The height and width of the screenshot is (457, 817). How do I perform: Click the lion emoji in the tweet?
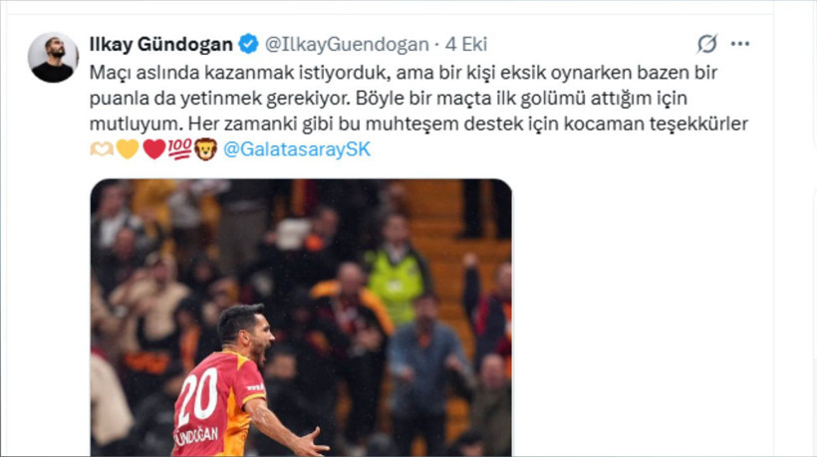pos(206,149)
